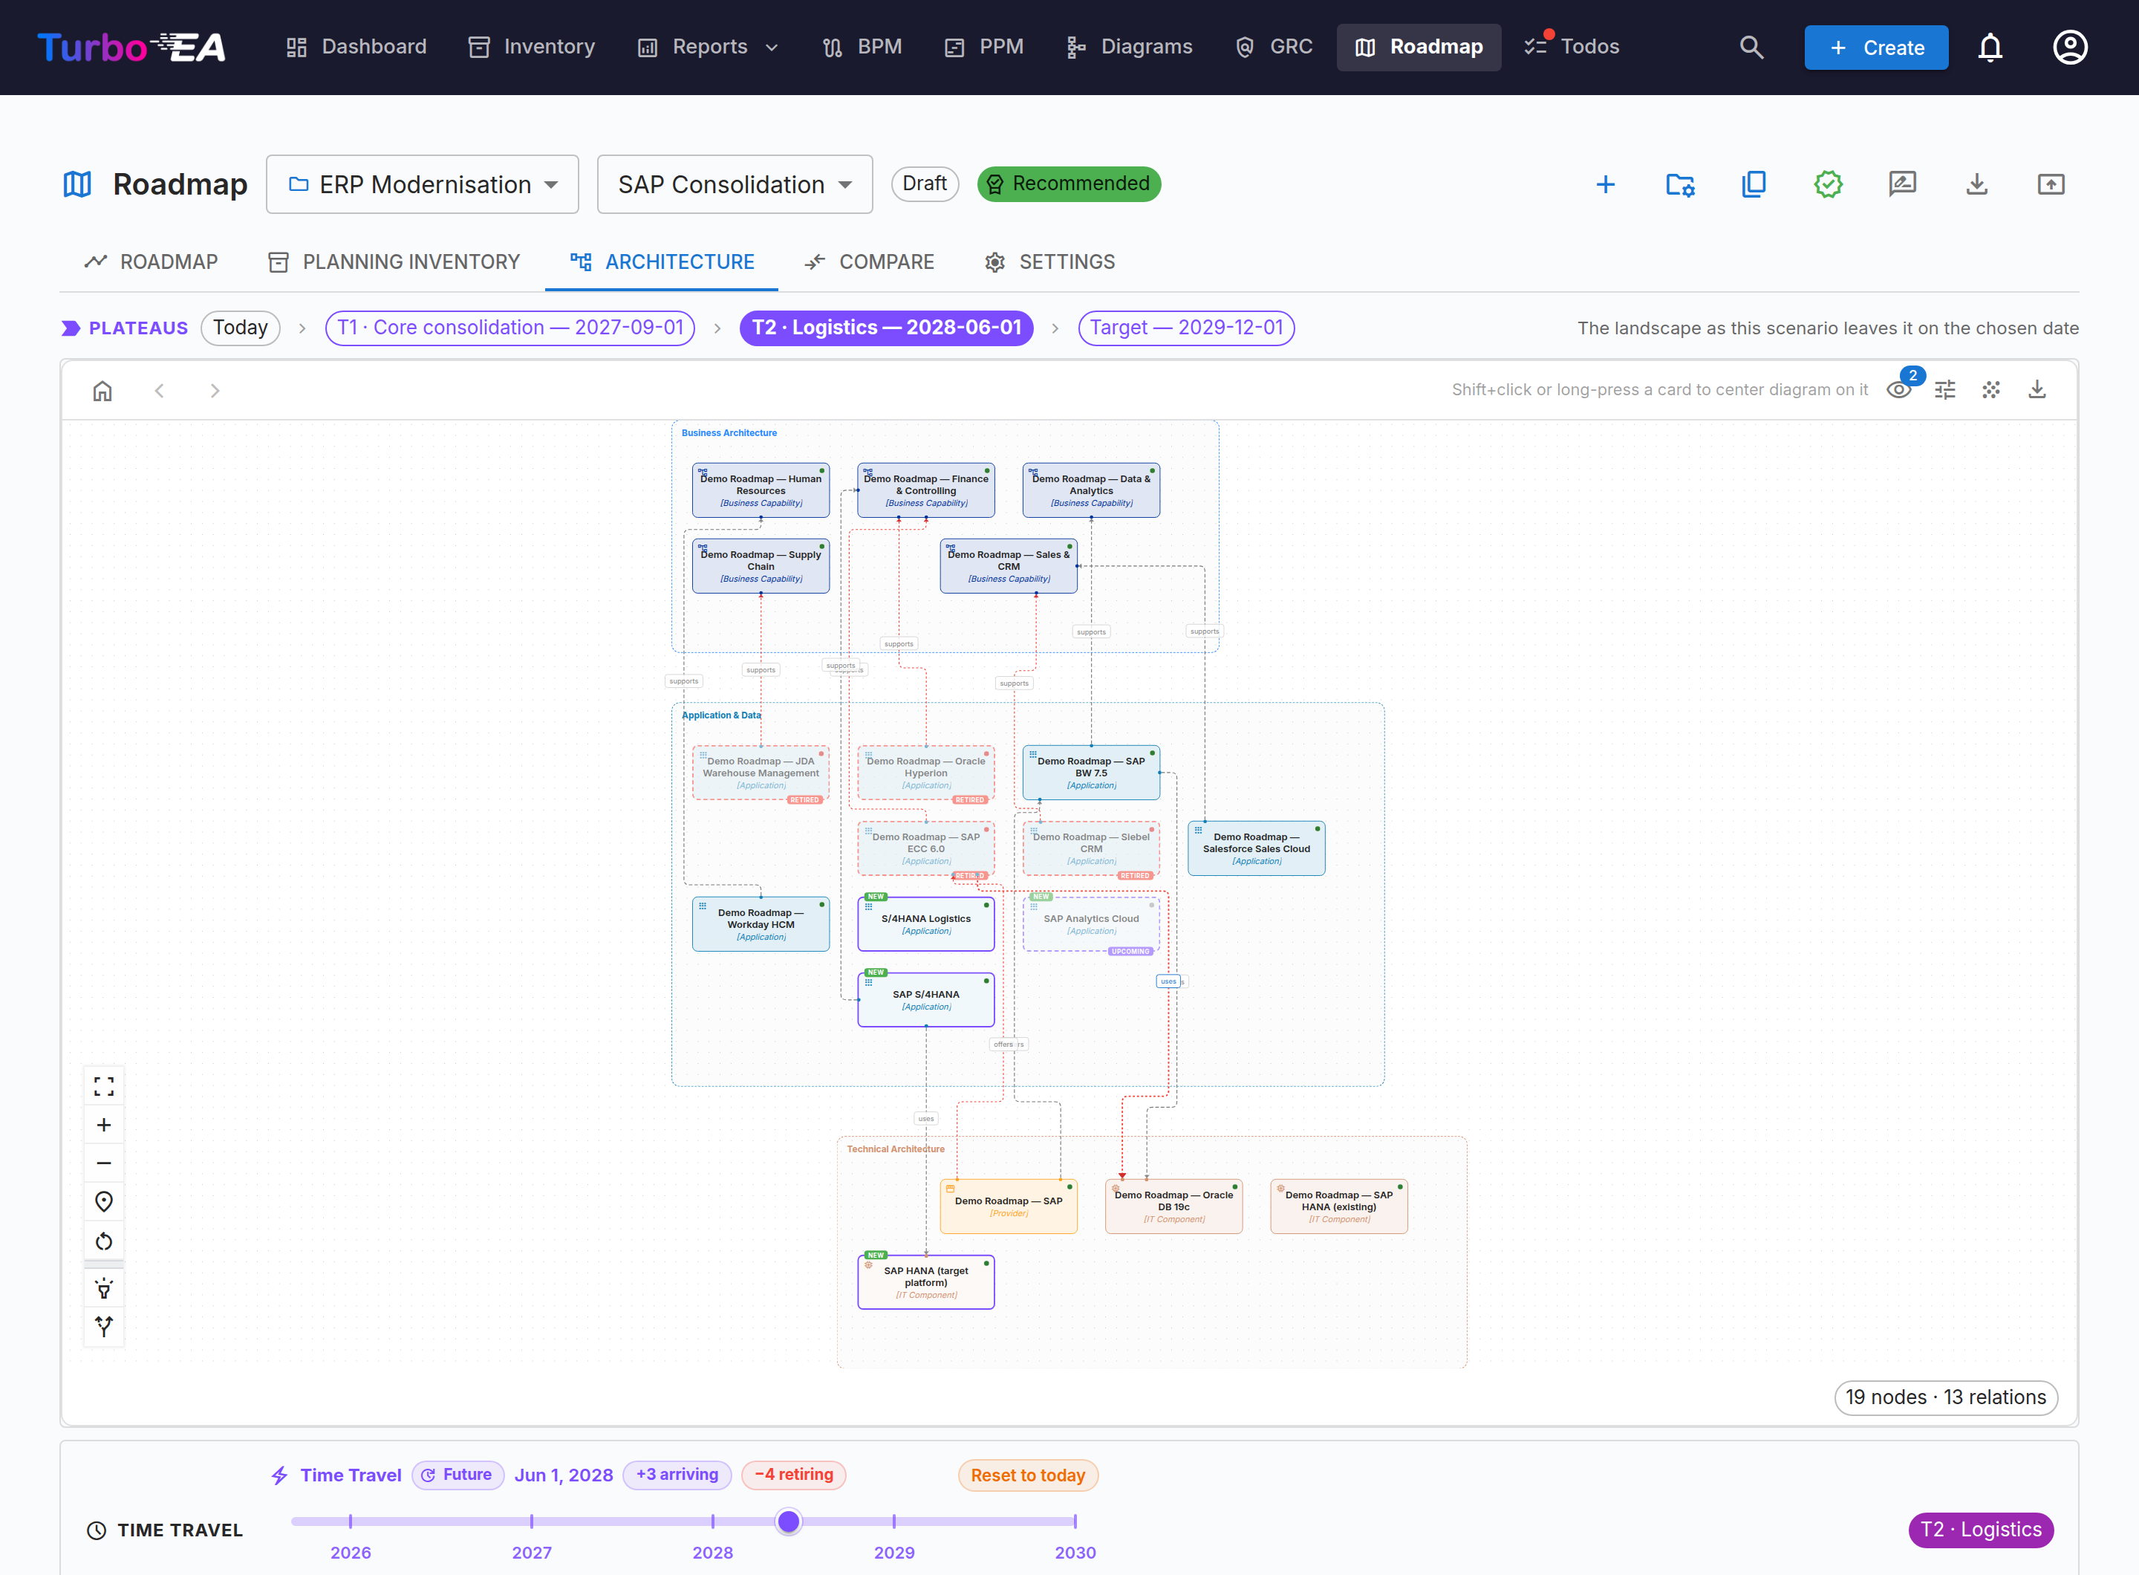Screen dimensions: 2139x1575
Task: Open the user account avatar menu
Action: point(2069,47)
